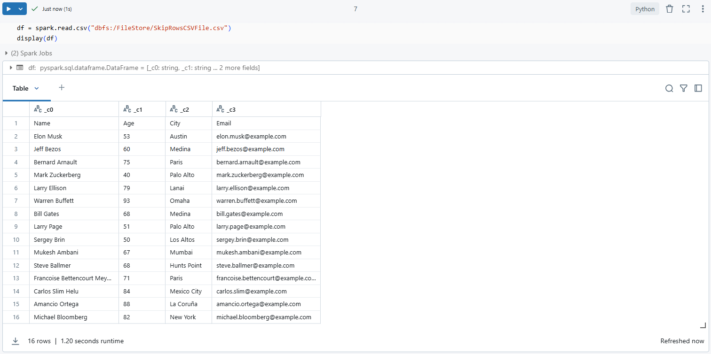This screenshot has height=354, width=711.
Task: Maximize the cell to fullscreen
Action: tap(686, 8)
